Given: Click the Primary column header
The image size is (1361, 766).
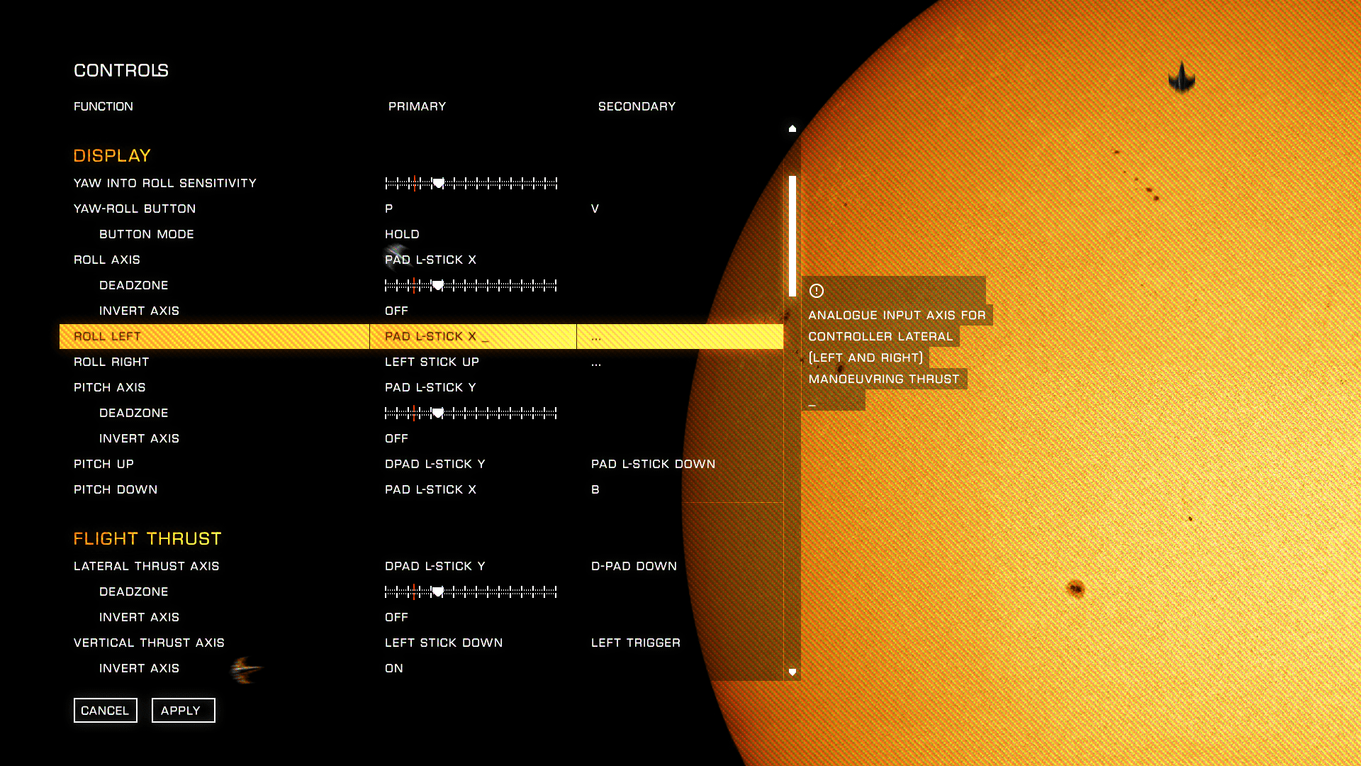Looking at the screenshot, I should tap(417, 106).
